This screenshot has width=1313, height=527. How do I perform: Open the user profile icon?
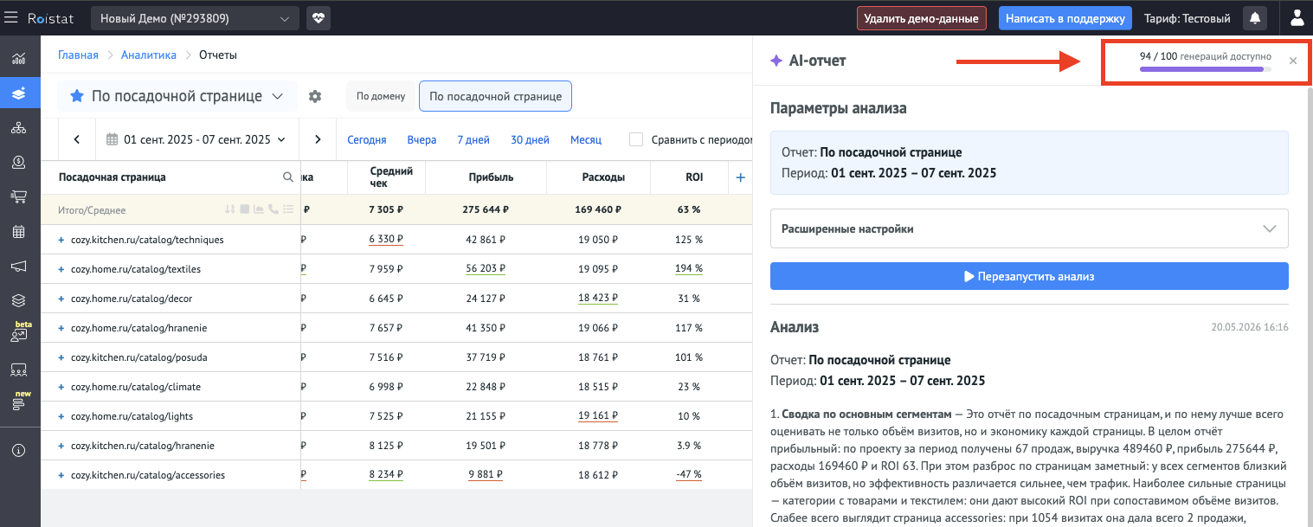(1297, 17)
